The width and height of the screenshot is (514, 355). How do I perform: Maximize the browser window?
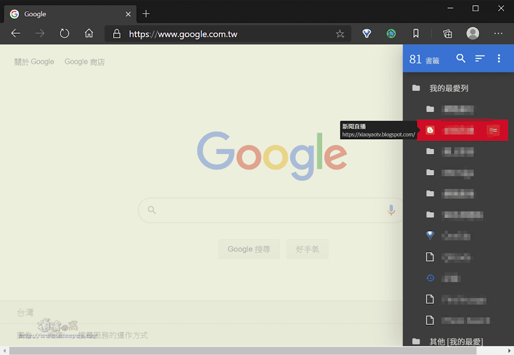click(475, 9)
